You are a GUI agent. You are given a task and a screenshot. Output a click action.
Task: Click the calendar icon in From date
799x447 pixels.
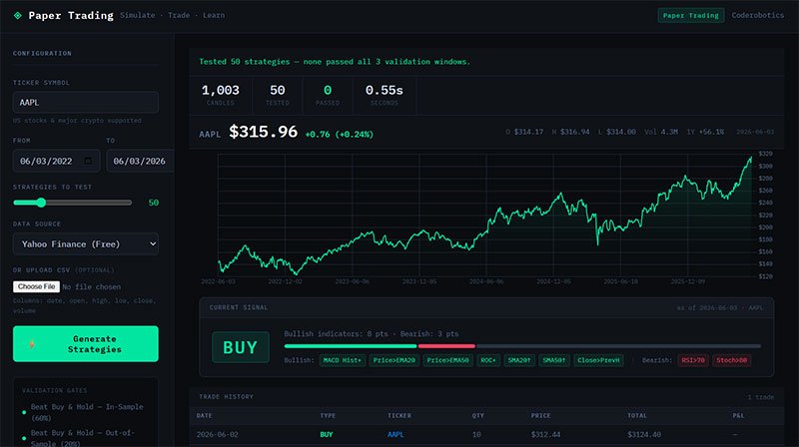88,161
